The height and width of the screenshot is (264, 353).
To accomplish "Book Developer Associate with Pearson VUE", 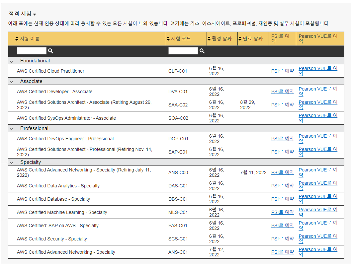I will pos(318,92).
